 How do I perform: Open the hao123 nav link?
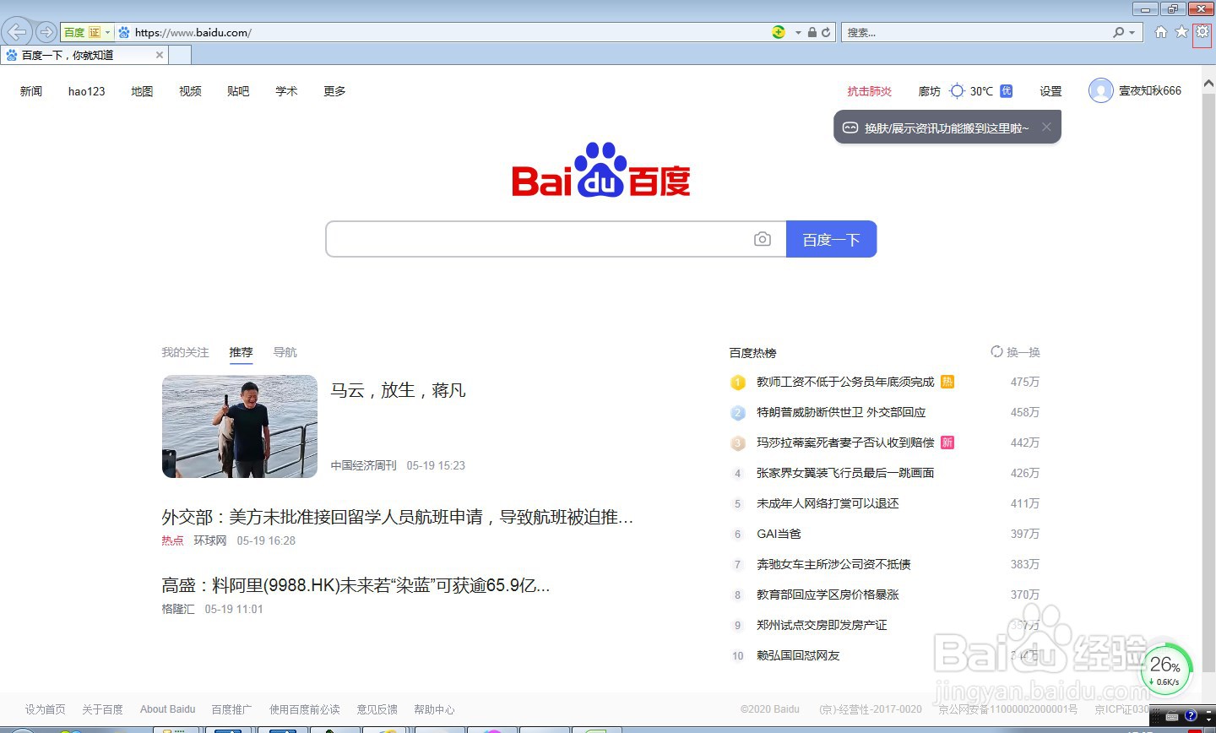click(x=87, y=91)
